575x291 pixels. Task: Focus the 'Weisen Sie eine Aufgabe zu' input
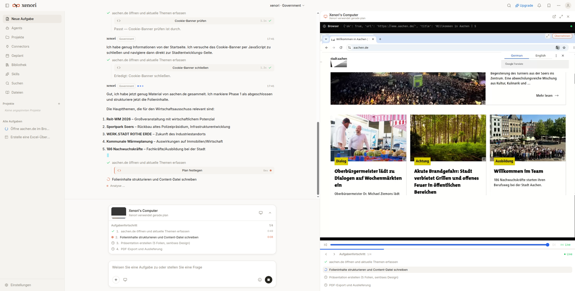(x=192, y=267)
